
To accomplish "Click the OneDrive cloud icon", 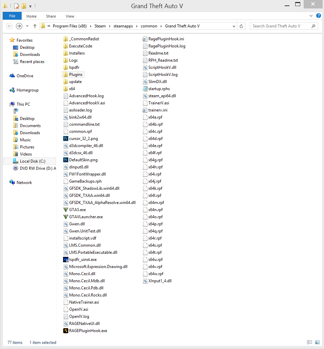I will 12,76.
